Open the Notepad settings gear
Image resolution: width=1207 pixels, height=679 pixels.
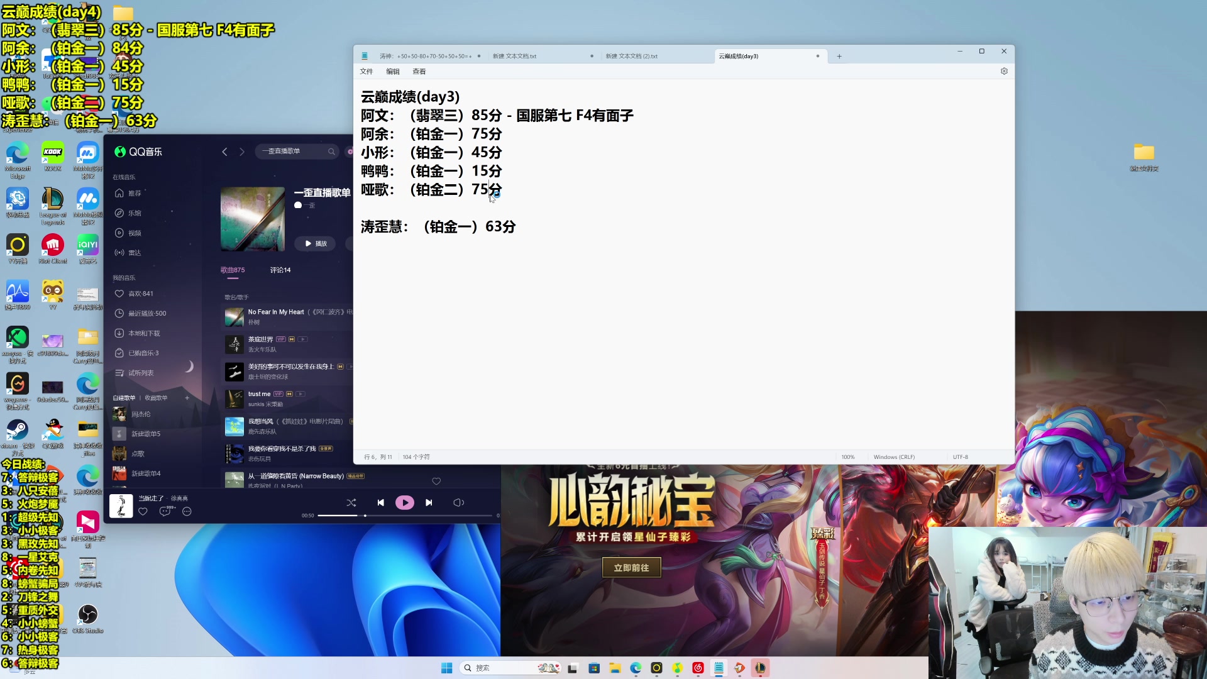tap(1004, 71)
